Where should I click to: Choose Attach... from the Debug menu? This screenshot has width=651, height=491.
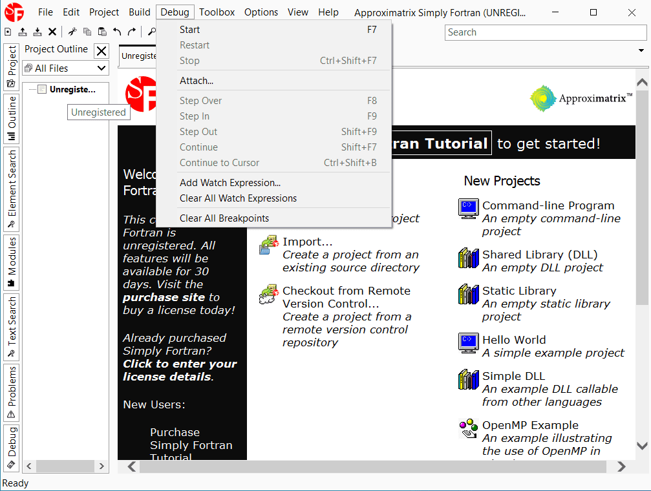tap(274, 81)
